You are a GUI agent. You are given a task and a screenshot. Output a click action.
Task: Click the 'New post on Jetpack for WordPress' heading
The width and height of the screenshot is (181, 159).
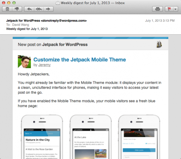(52, 45)
